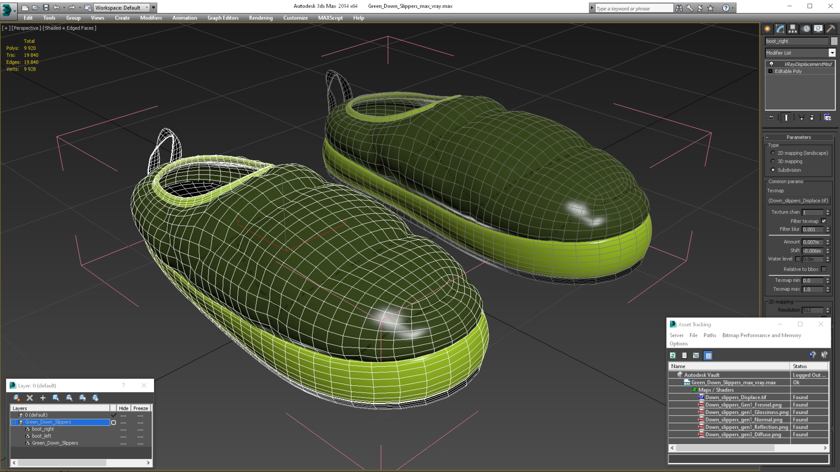The width and height of the screenshot is (840, 472).
Task: Select 3D mapping radio button
Action: coord(773,161)
